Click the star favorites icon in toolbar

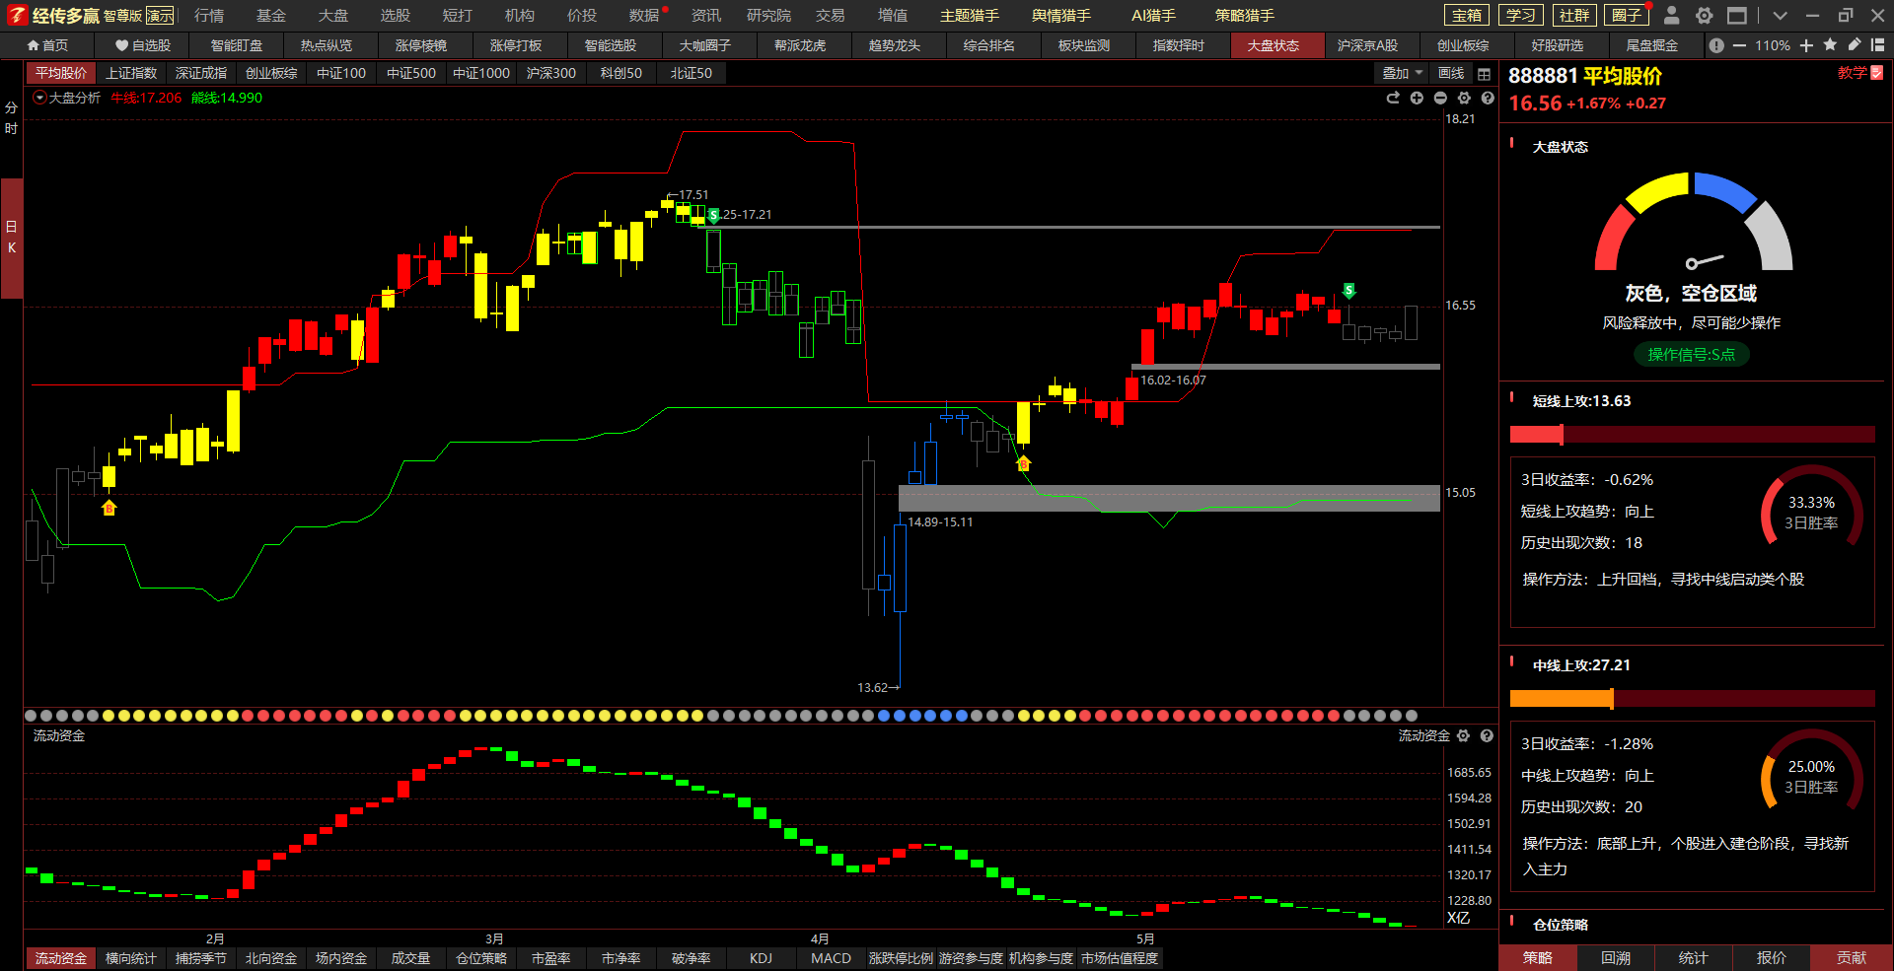[1830, 44]
